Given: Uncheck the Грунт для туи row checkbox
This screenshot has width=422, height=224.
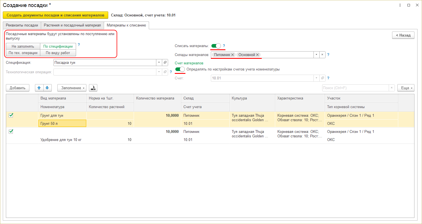Looking at the screenshot, I should (x=11, y=115).
